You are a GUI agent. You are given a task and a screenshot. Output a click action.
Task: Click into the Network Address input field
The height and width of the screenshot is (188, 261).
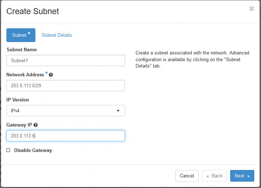66,86
